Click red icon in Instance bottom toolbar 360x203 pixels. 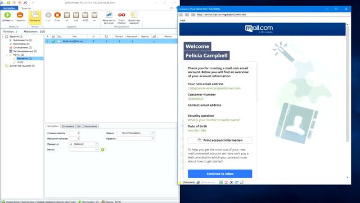coord(226,182)
